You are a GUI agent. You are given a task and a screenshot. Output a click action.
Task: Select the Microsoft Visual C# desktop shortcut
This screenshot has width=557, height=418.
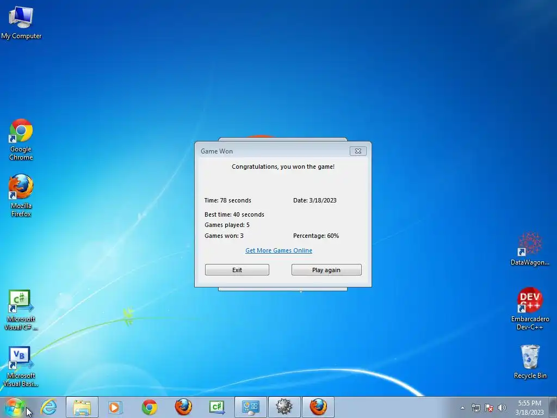(21, 310)
